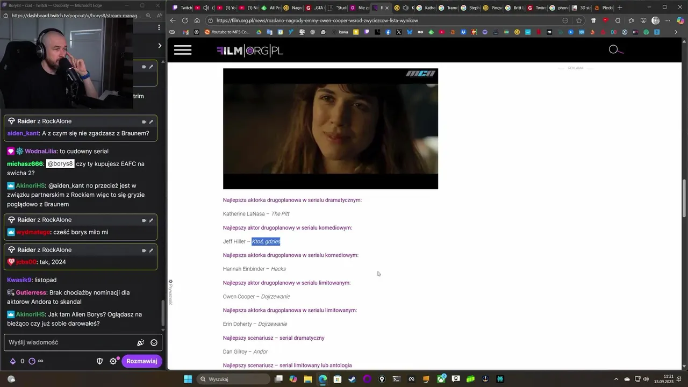Open Xbox app from the taskbar
The width and height of the screenshot is (688, 387).
tap(441, 379)
